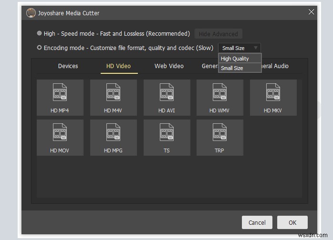The width and height of the screenshot is (333, 240).
Task: Switch to the HD Video tab
Action: click(118, 66)
